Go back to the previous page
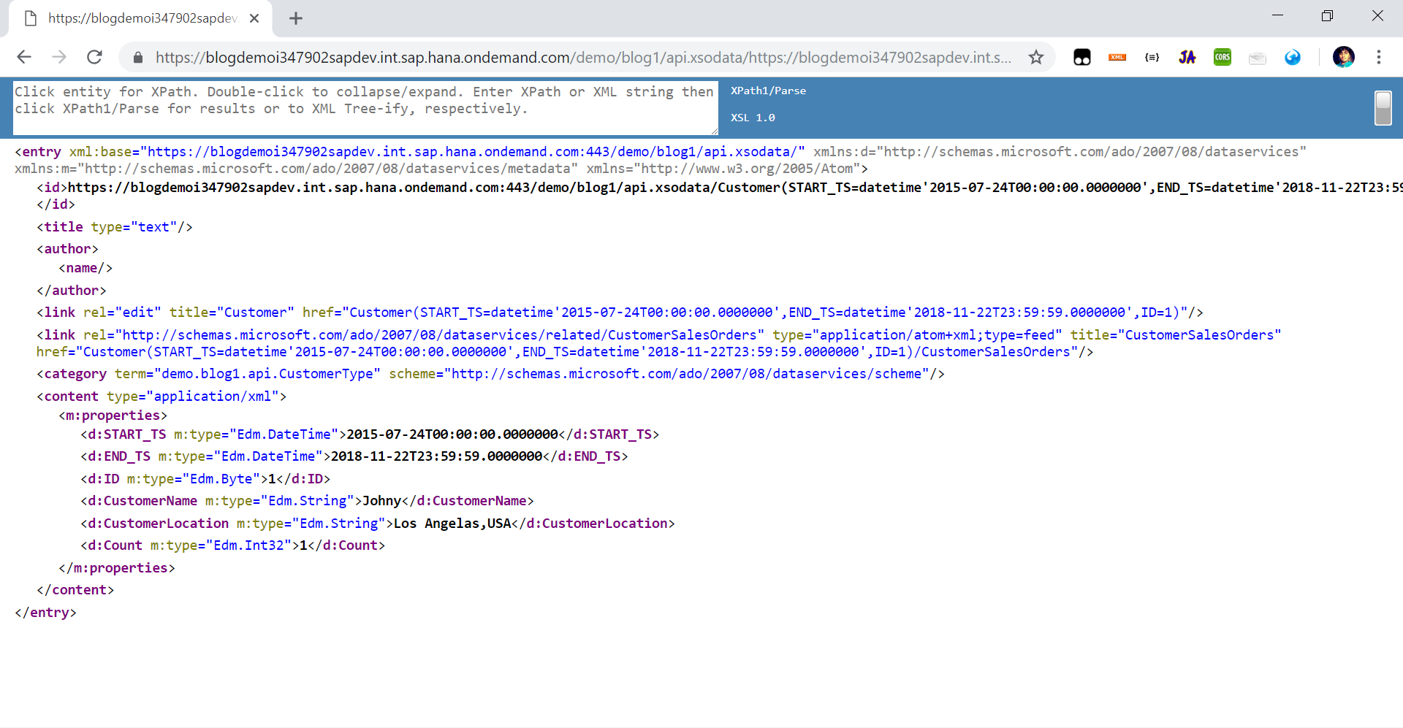Screen dimensions: 1403x728 point(24,57)
